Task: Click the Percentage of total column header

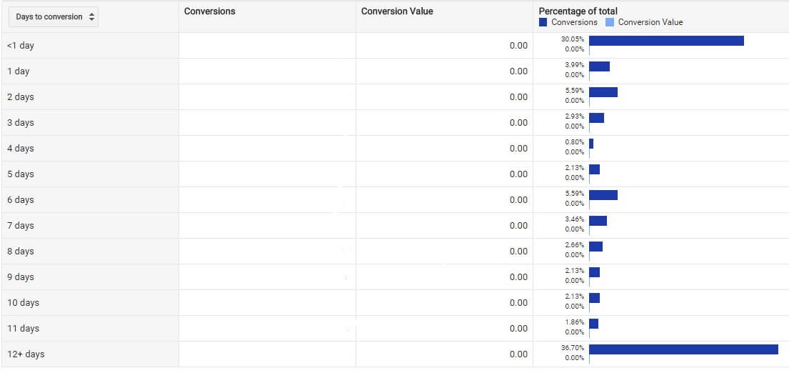Action: tap(578, 11)
